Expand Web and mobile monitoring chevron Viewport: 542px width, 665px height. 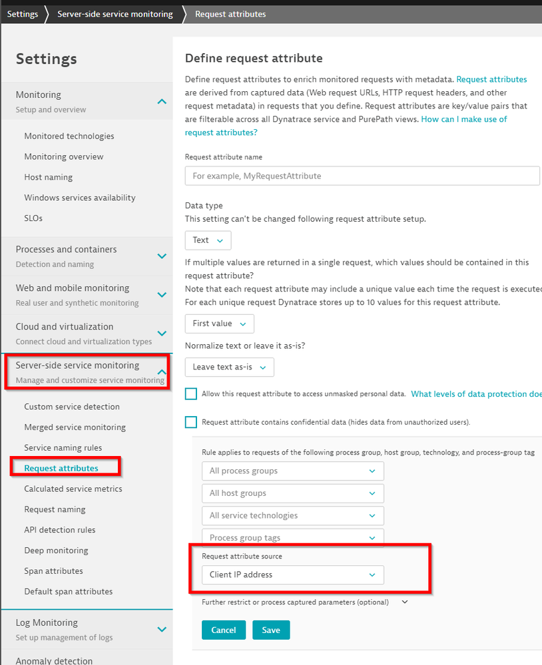pyautogui.click(x=161, y=294)
